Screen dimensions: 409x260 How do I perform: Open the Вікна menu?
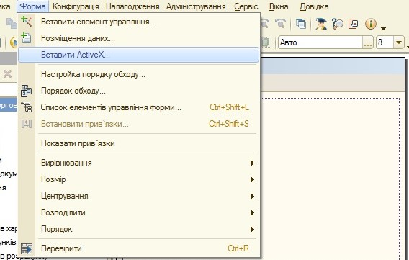tap(279, 6)
